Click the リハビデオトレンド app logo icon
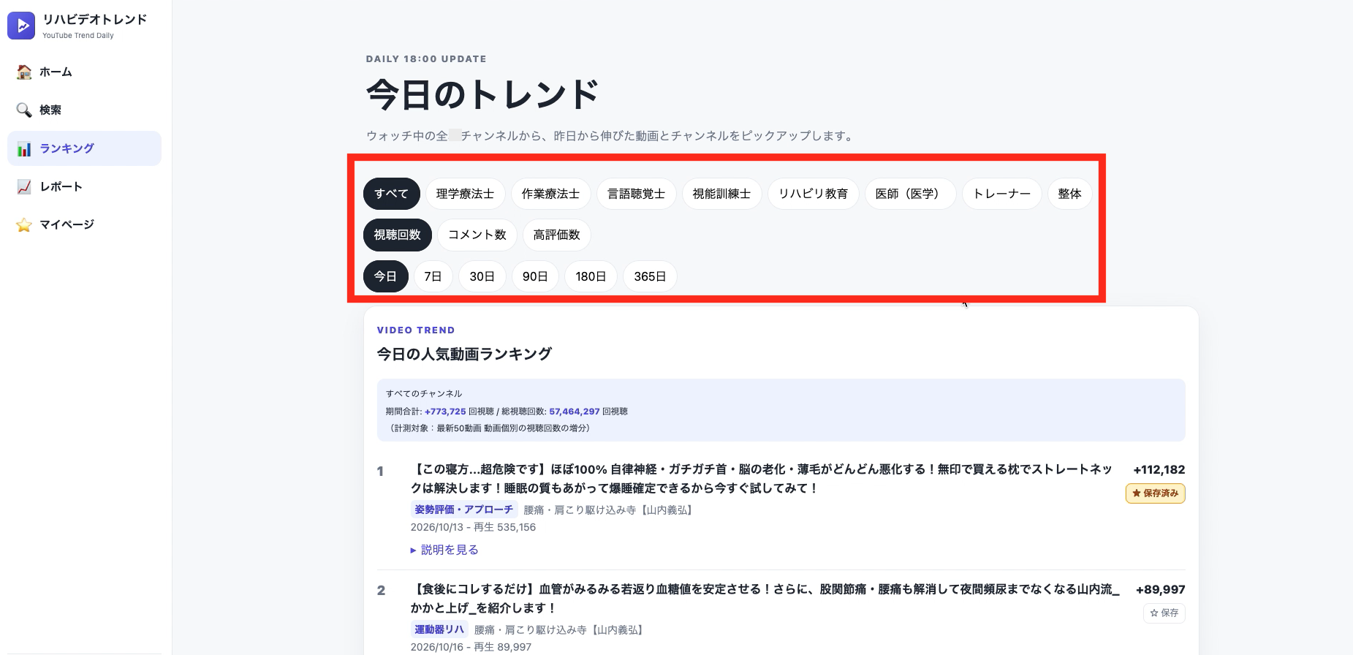The width and height of the screenshot is (1353, 655). pos(21,26)
